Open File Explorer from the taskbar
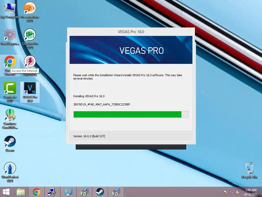Screen dimensions: 262x197 [x=21, y=192]
